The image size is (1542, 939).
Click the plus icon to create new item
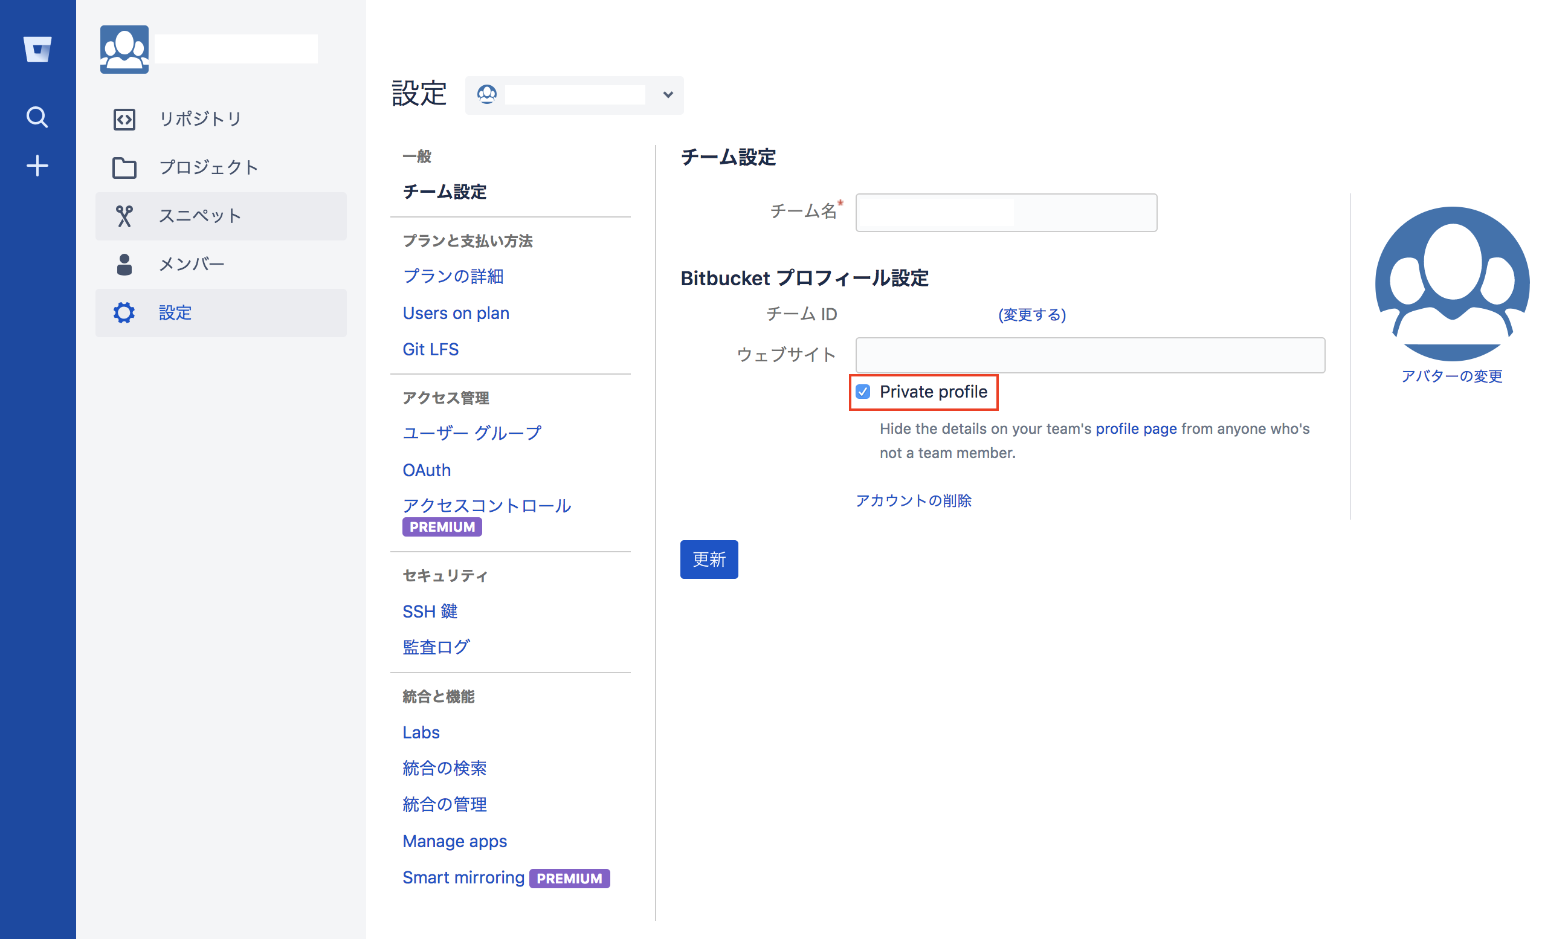pyautogui.click(x=37, y=164)
